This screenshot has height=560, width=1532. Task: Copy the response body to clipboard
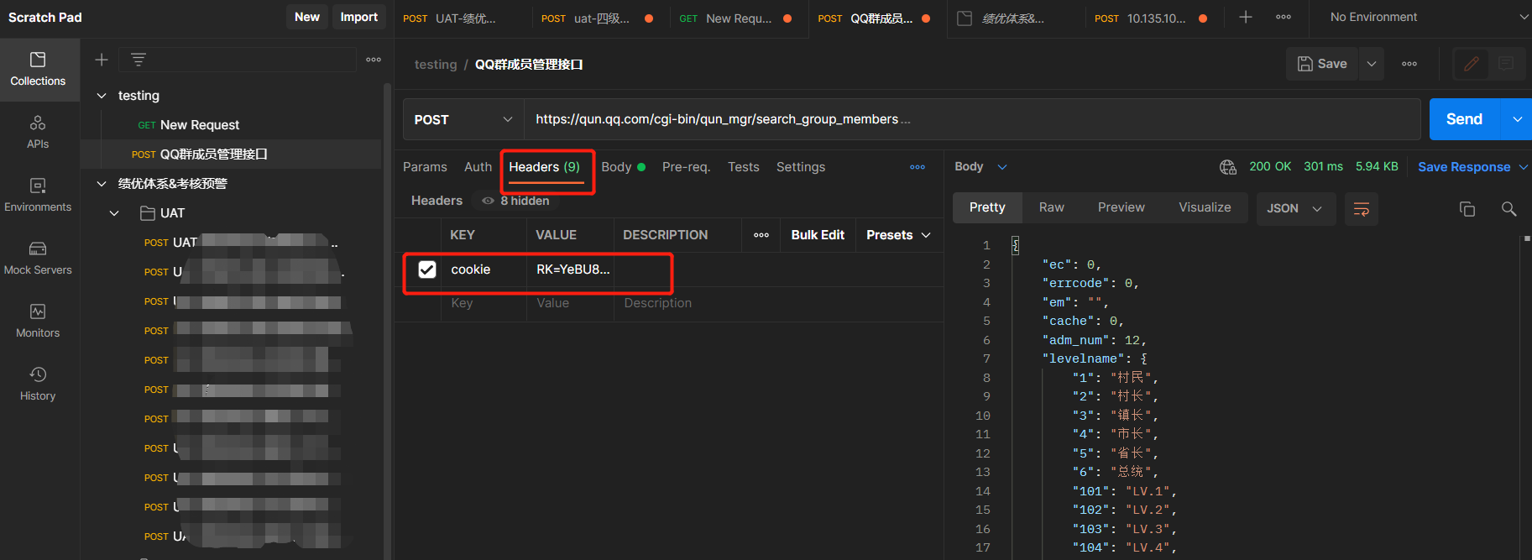click(1467, 209)
